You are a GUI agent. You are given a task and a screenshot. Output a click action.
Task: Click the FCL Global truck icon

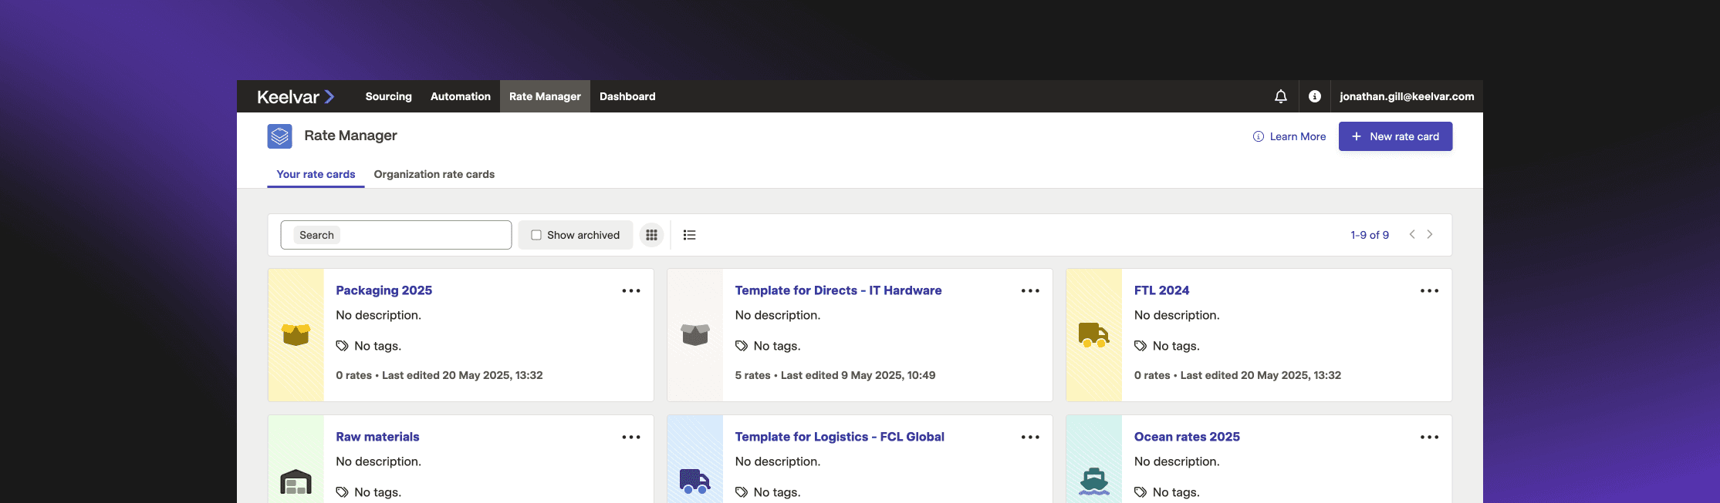[x=694, y=481]
